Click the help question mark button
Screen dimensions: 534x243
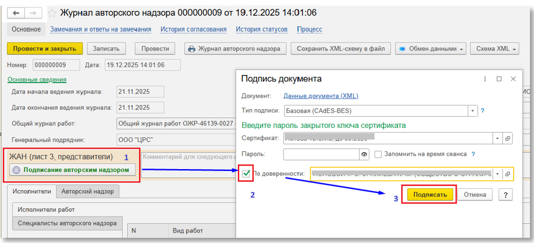505,195
